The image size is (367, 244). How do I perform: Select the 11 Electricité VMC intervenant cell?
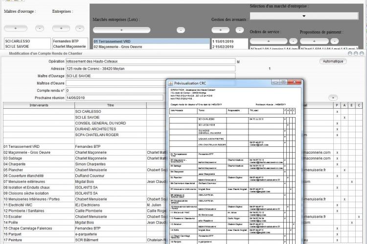click(39, 205)
